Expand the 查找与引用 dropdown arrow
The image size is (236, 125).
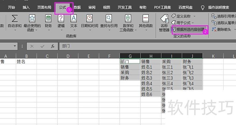point(109,30)
